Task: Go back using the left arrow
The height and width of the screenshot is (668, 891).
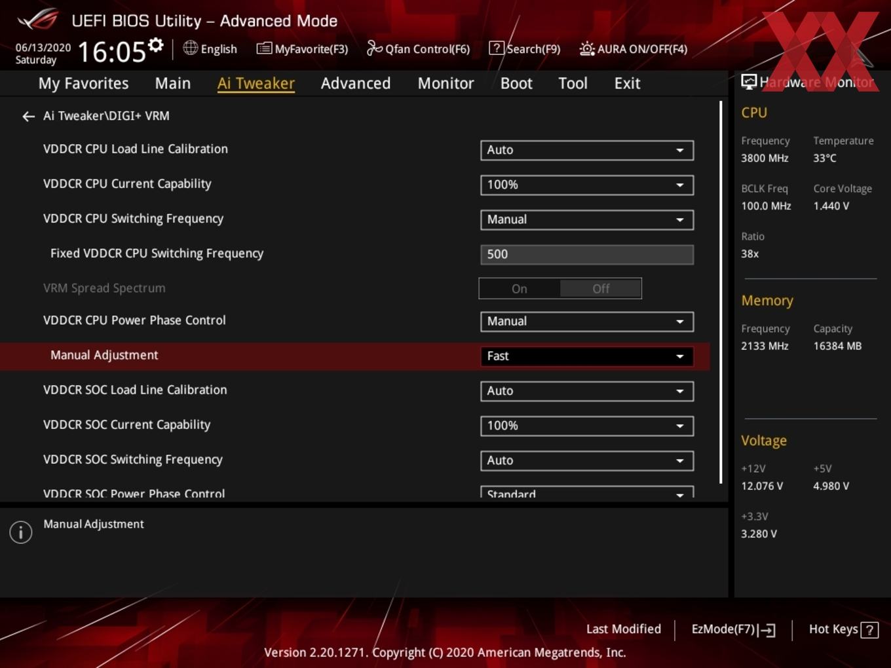Action: pyautogui.click(x=28, y=117)
